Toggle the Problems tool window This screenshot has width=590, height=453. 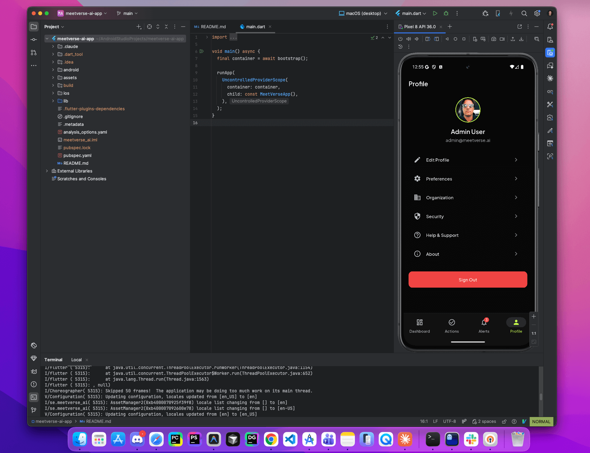pyautogui.click(x=34, y=384)
